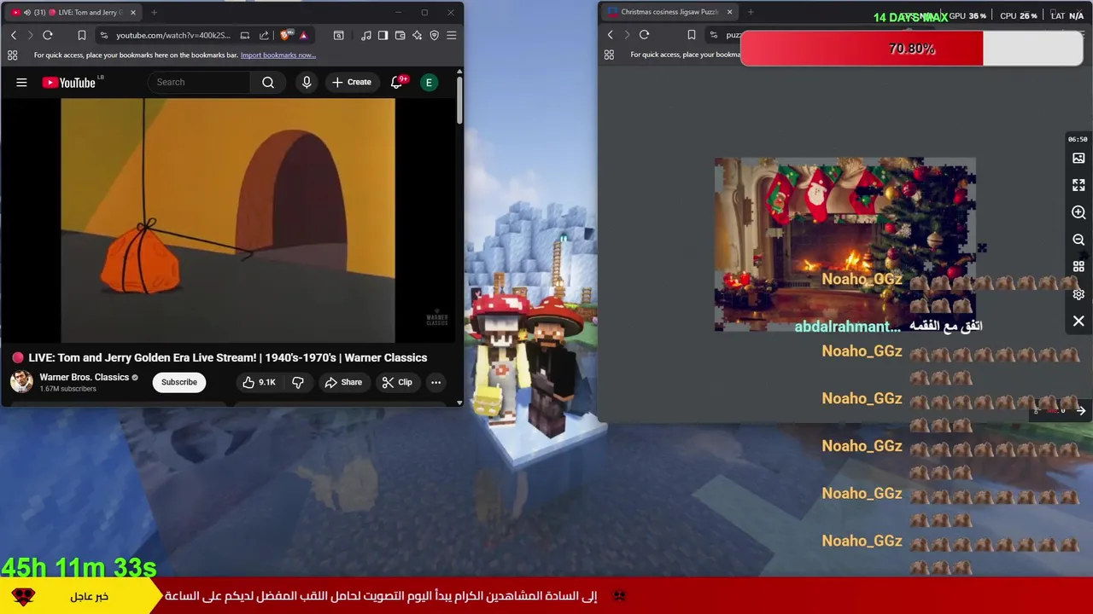Screen dimensions: 1093x614
Task: Bookmark the YouTube page
Action: [x=82, y=35]
